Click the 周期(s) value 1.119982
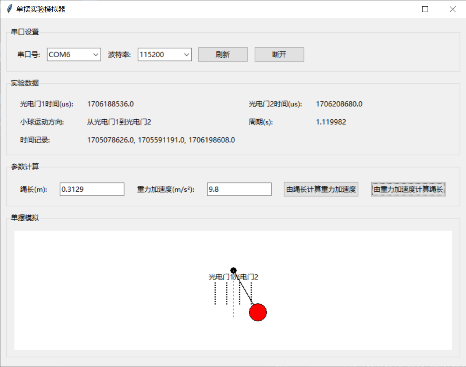Viewport: 466px width, 367px height. point(331,122)
